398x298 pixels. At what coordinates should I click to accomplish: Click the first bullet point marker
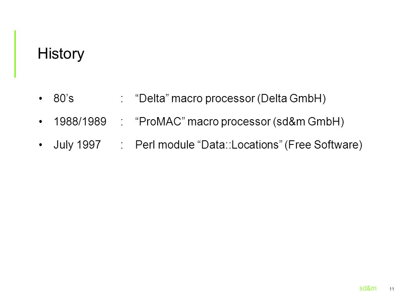coord(41,99)
